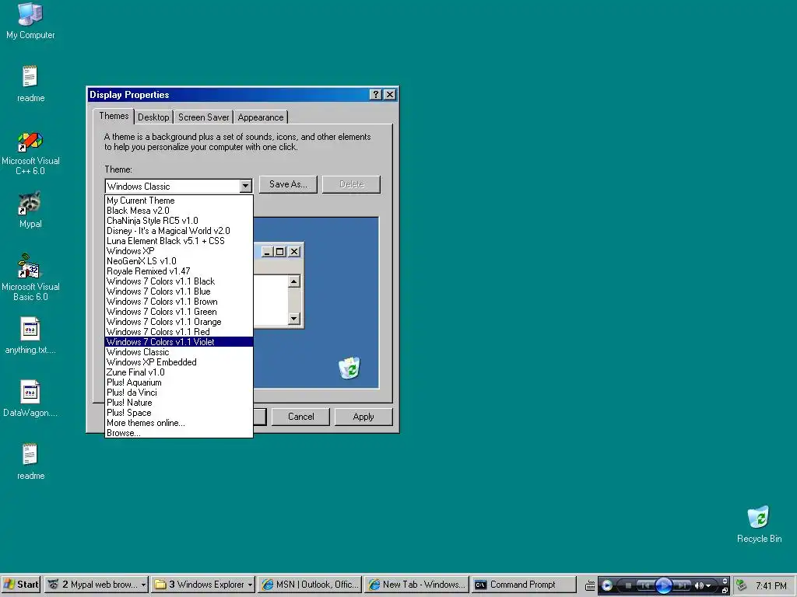This screenshot has width=797, height=597.
Task: Select Microsoft Visual C++ 6.0 shortcut
Action: click(x=30, y=153)
